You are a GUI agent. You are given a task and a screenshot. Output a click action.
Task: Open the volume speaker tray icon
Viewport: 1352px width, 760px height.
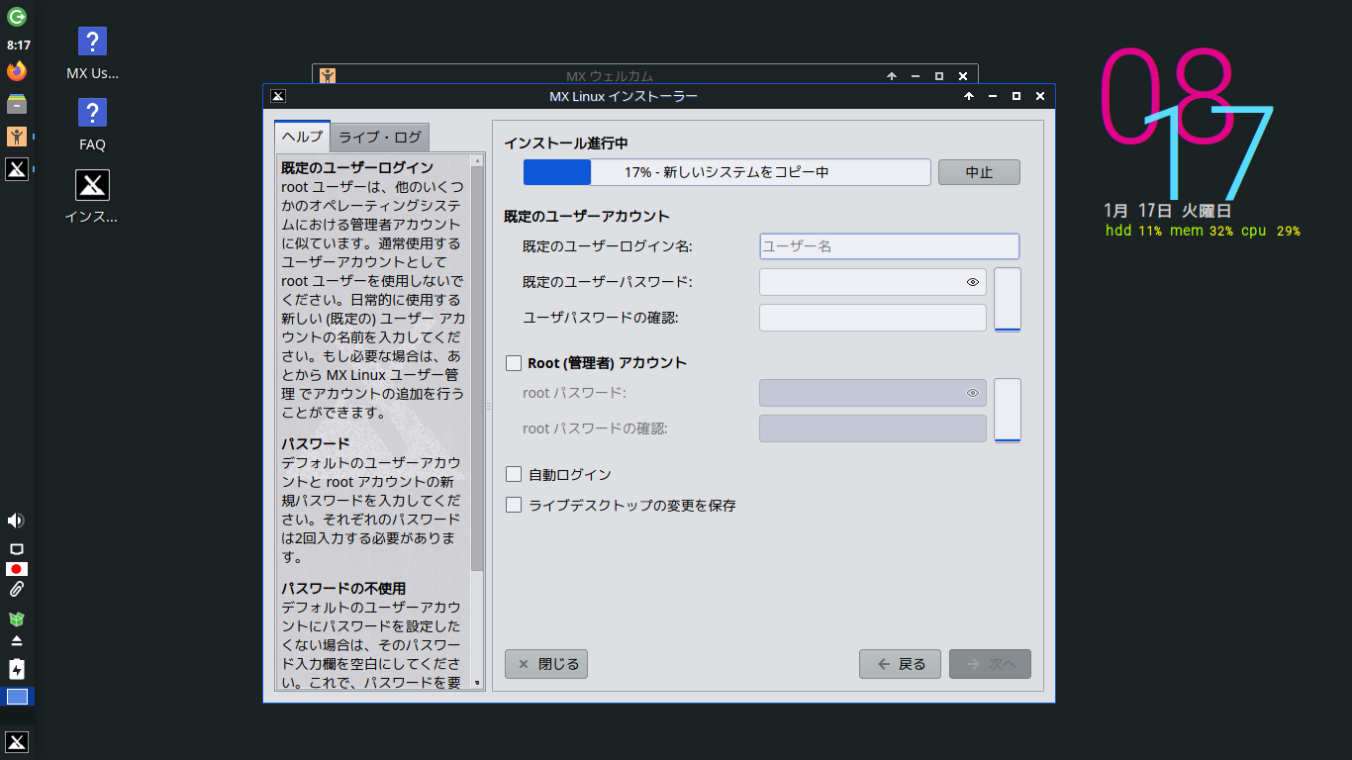click(x=16, y=521)
